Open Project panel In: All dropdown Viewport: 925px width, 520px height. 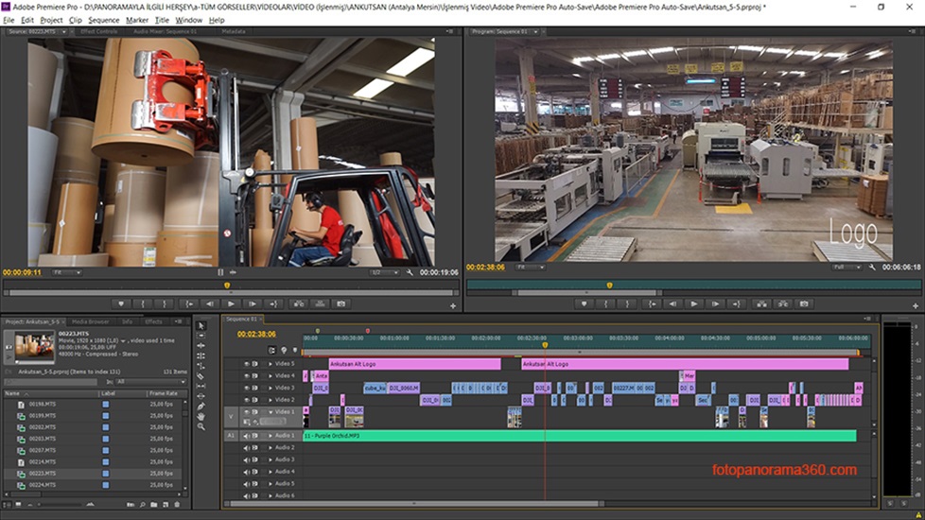click(150, 382)
